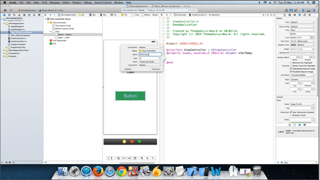Open the Product menu
This screenshot has height=180, width=320.
[x=77, y=2]
